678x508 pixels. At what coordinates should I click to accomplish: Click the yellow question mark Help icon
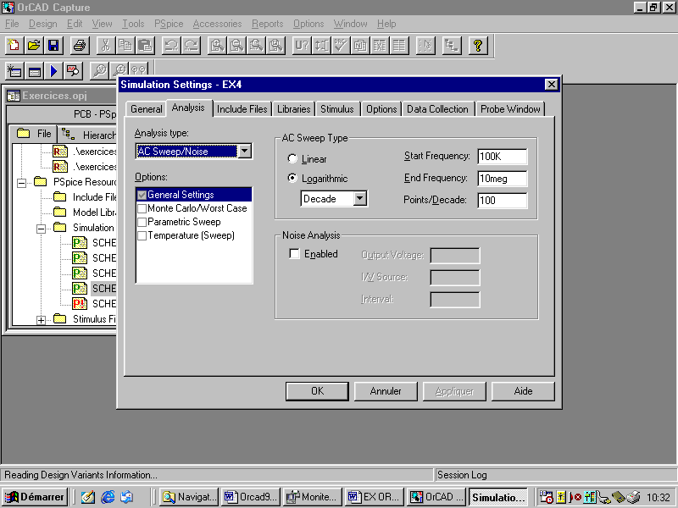478,46
